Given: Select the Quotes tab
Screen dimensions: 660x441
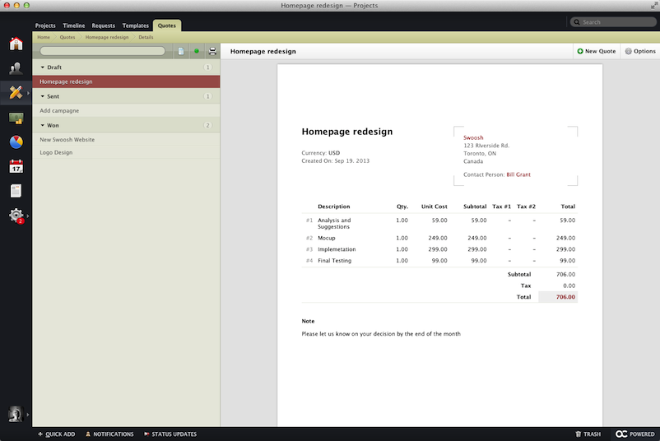Looking at the screenshot, I should coord(167,26).
